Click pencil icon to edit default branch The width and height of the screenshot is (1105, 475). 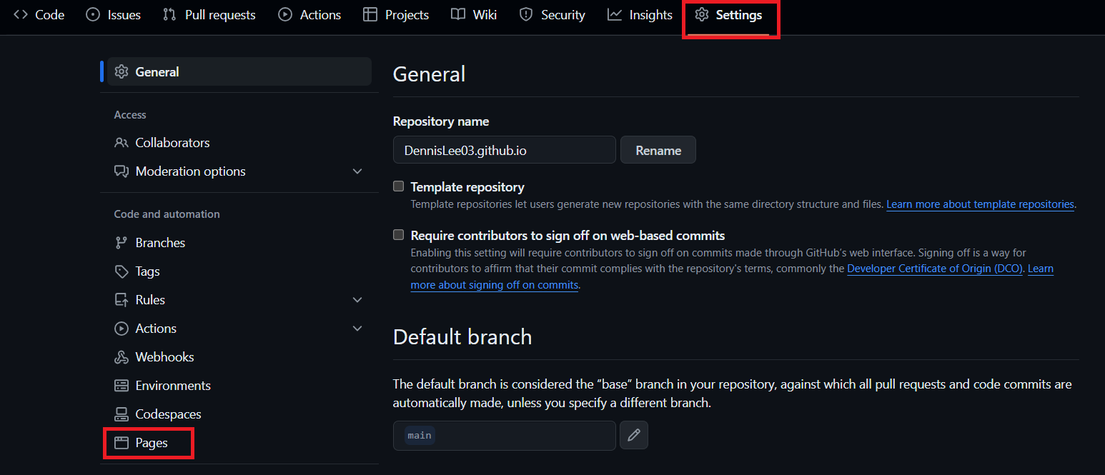(634, 435)
